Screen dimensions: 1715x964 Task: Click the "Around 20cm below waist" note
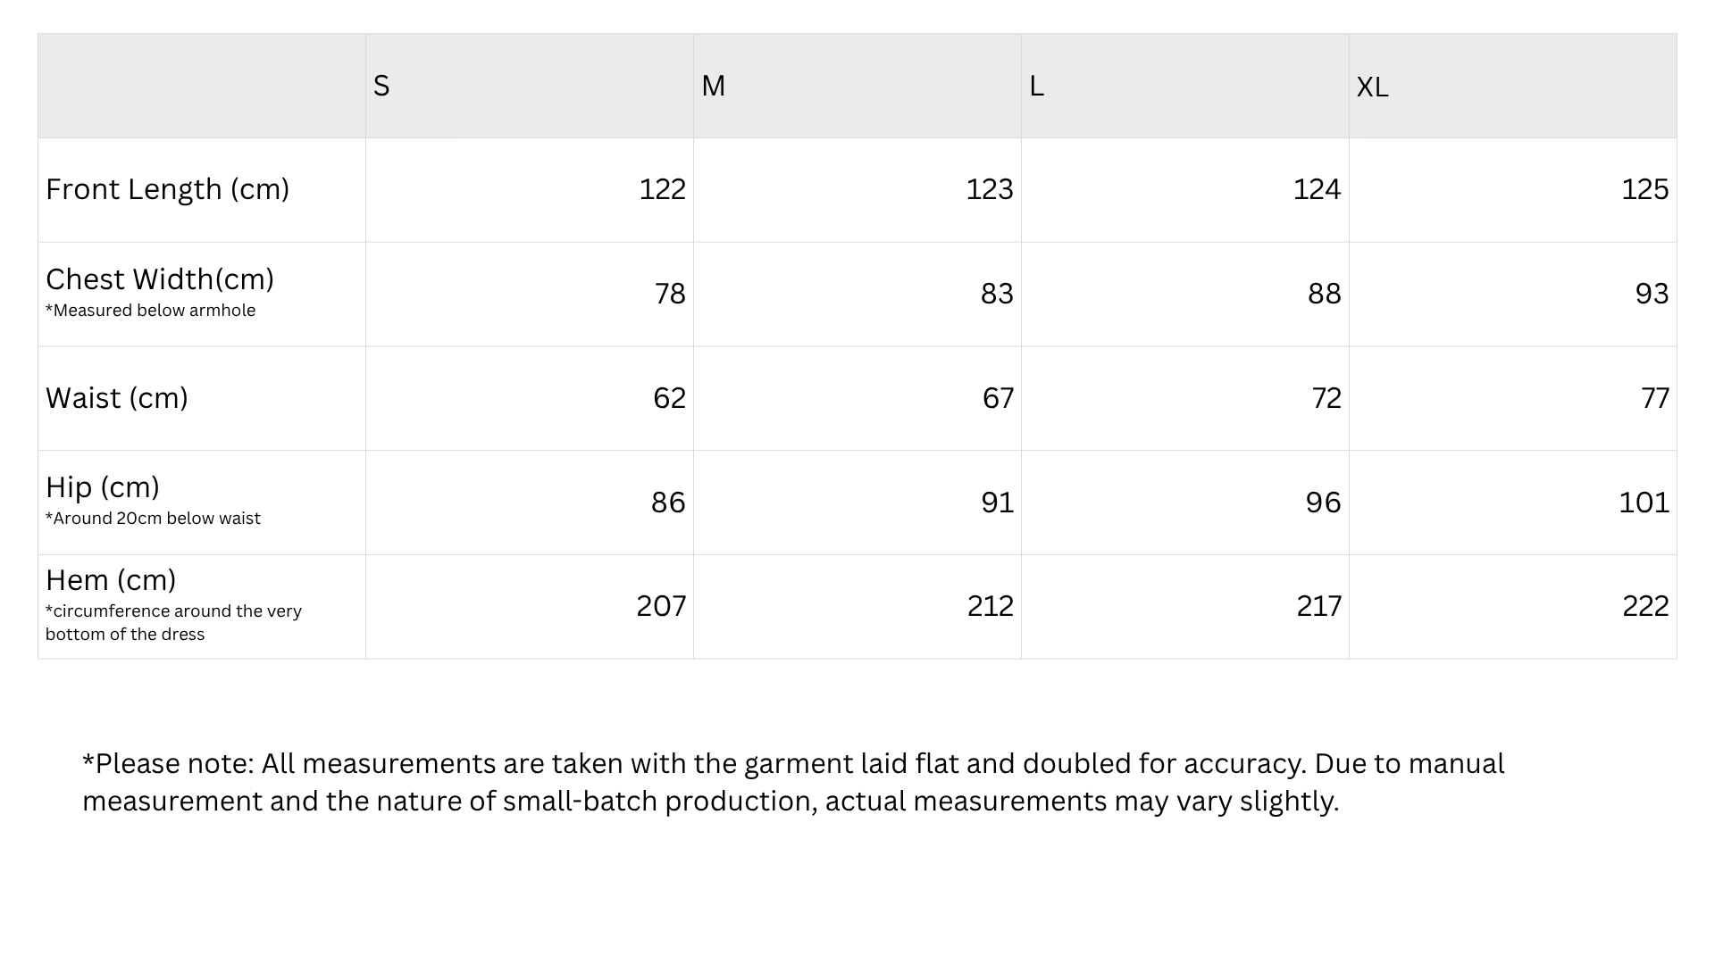coord(153,519)
